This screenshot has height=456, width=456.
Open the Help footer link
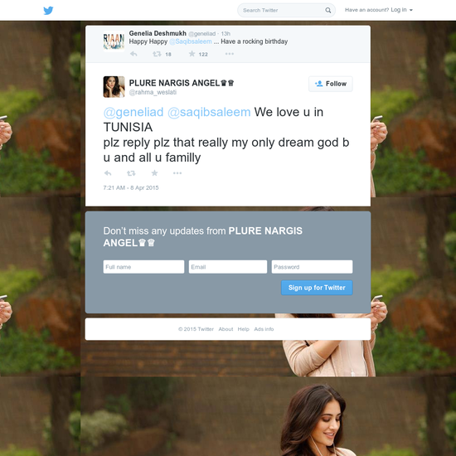[x=244, y=329]
